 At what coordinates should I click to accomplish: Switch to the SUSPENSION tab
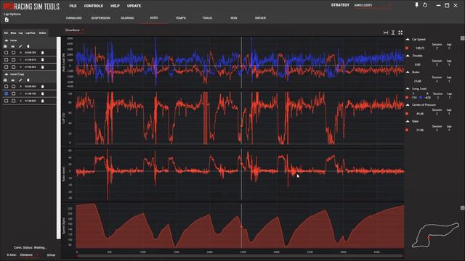coord(100,18)
